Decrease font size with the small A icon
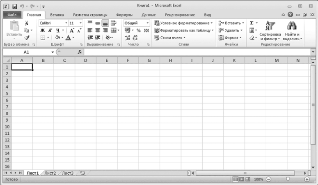The image size is (318, 185). [79, 30]
